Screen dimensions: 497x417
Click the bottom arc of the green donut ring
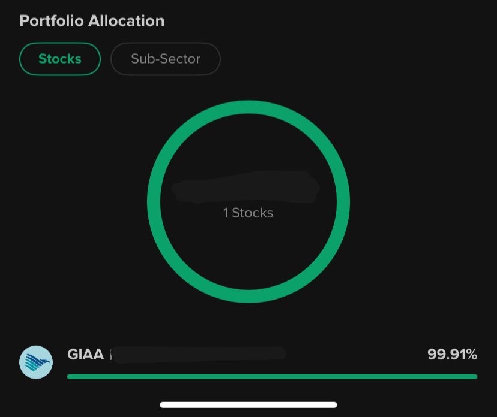coord(248,297)
